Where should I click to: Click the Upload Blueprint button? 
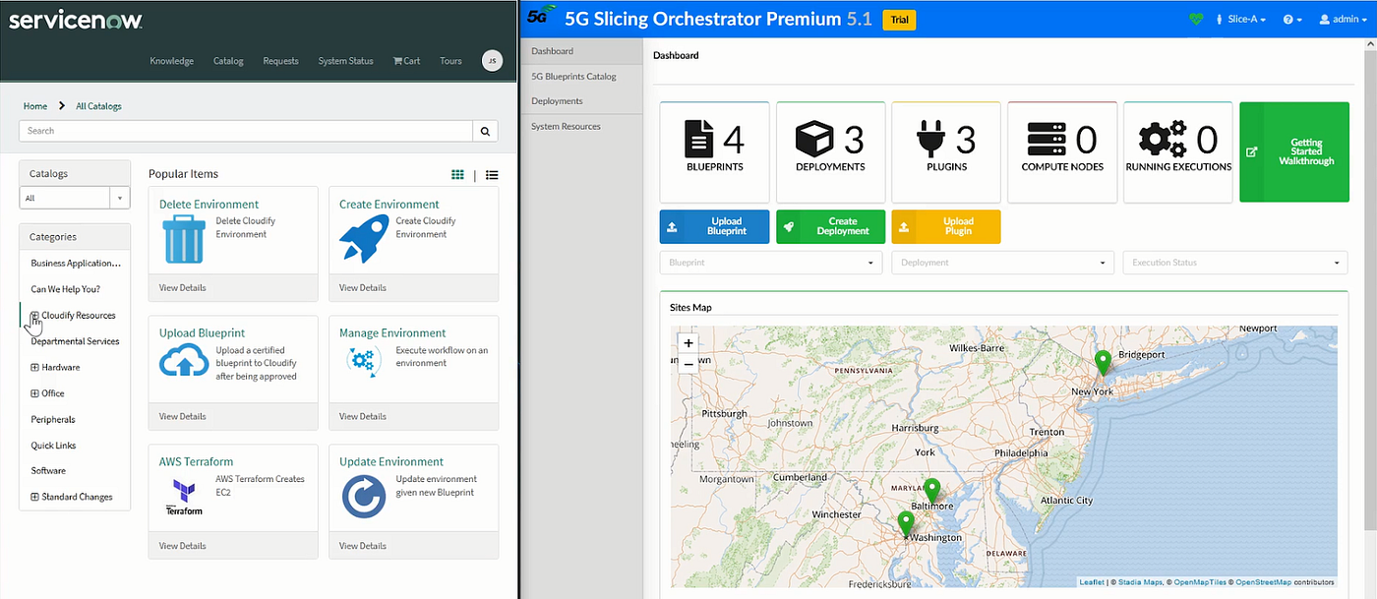[714, 226]
